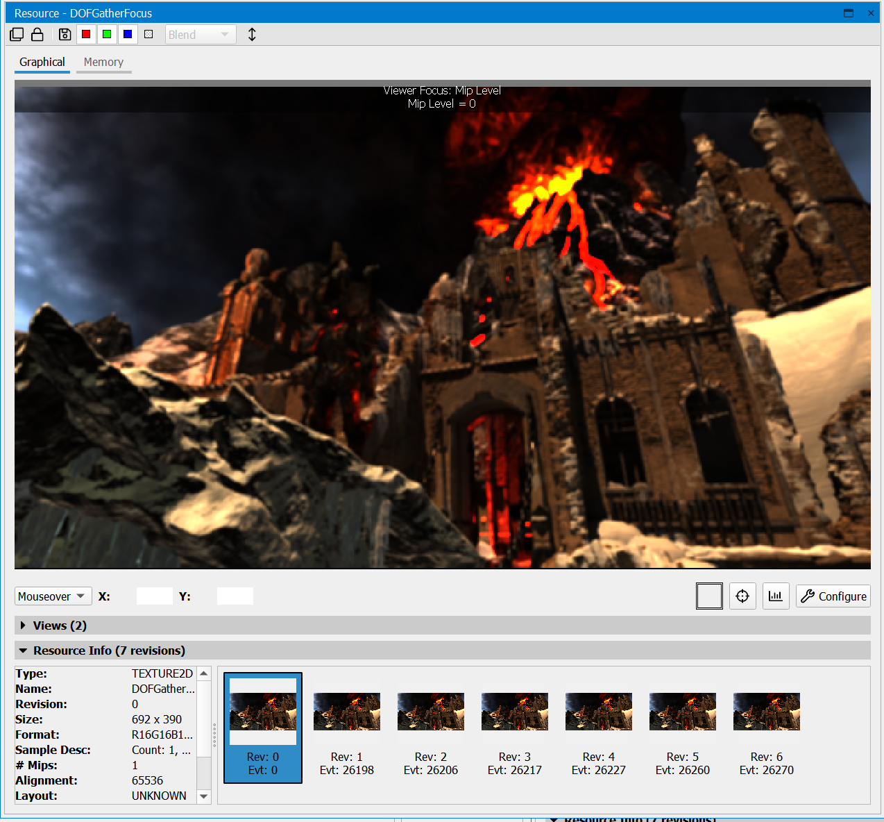The height and width of the screenshot is (822, 884).
Task: Click the Configure button
Action: click(833, 596)
